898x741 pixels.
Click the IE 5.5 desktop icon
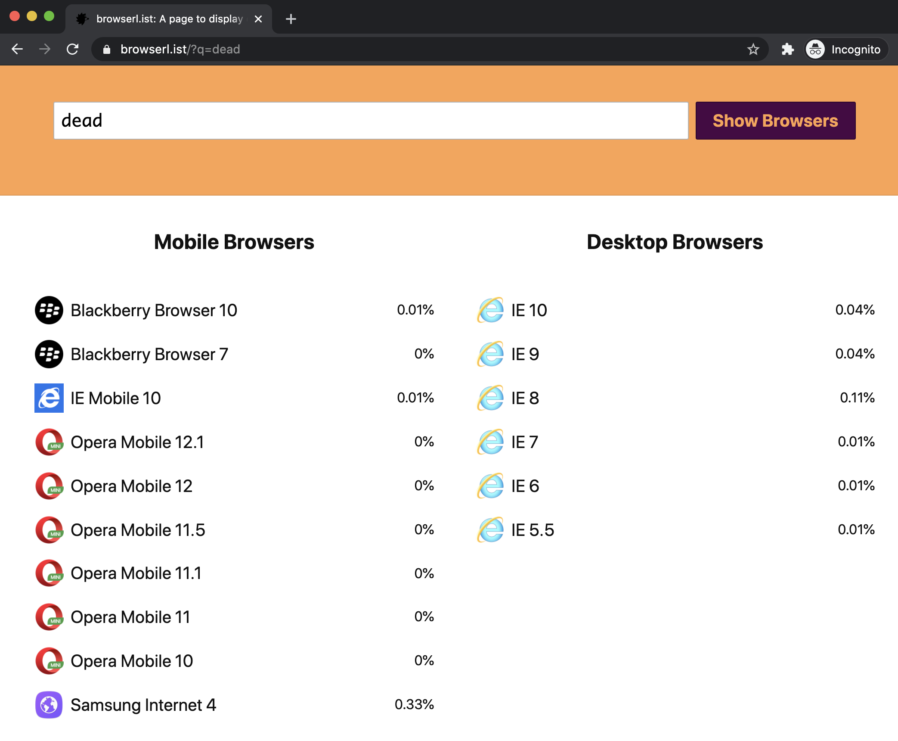(490, 530)
